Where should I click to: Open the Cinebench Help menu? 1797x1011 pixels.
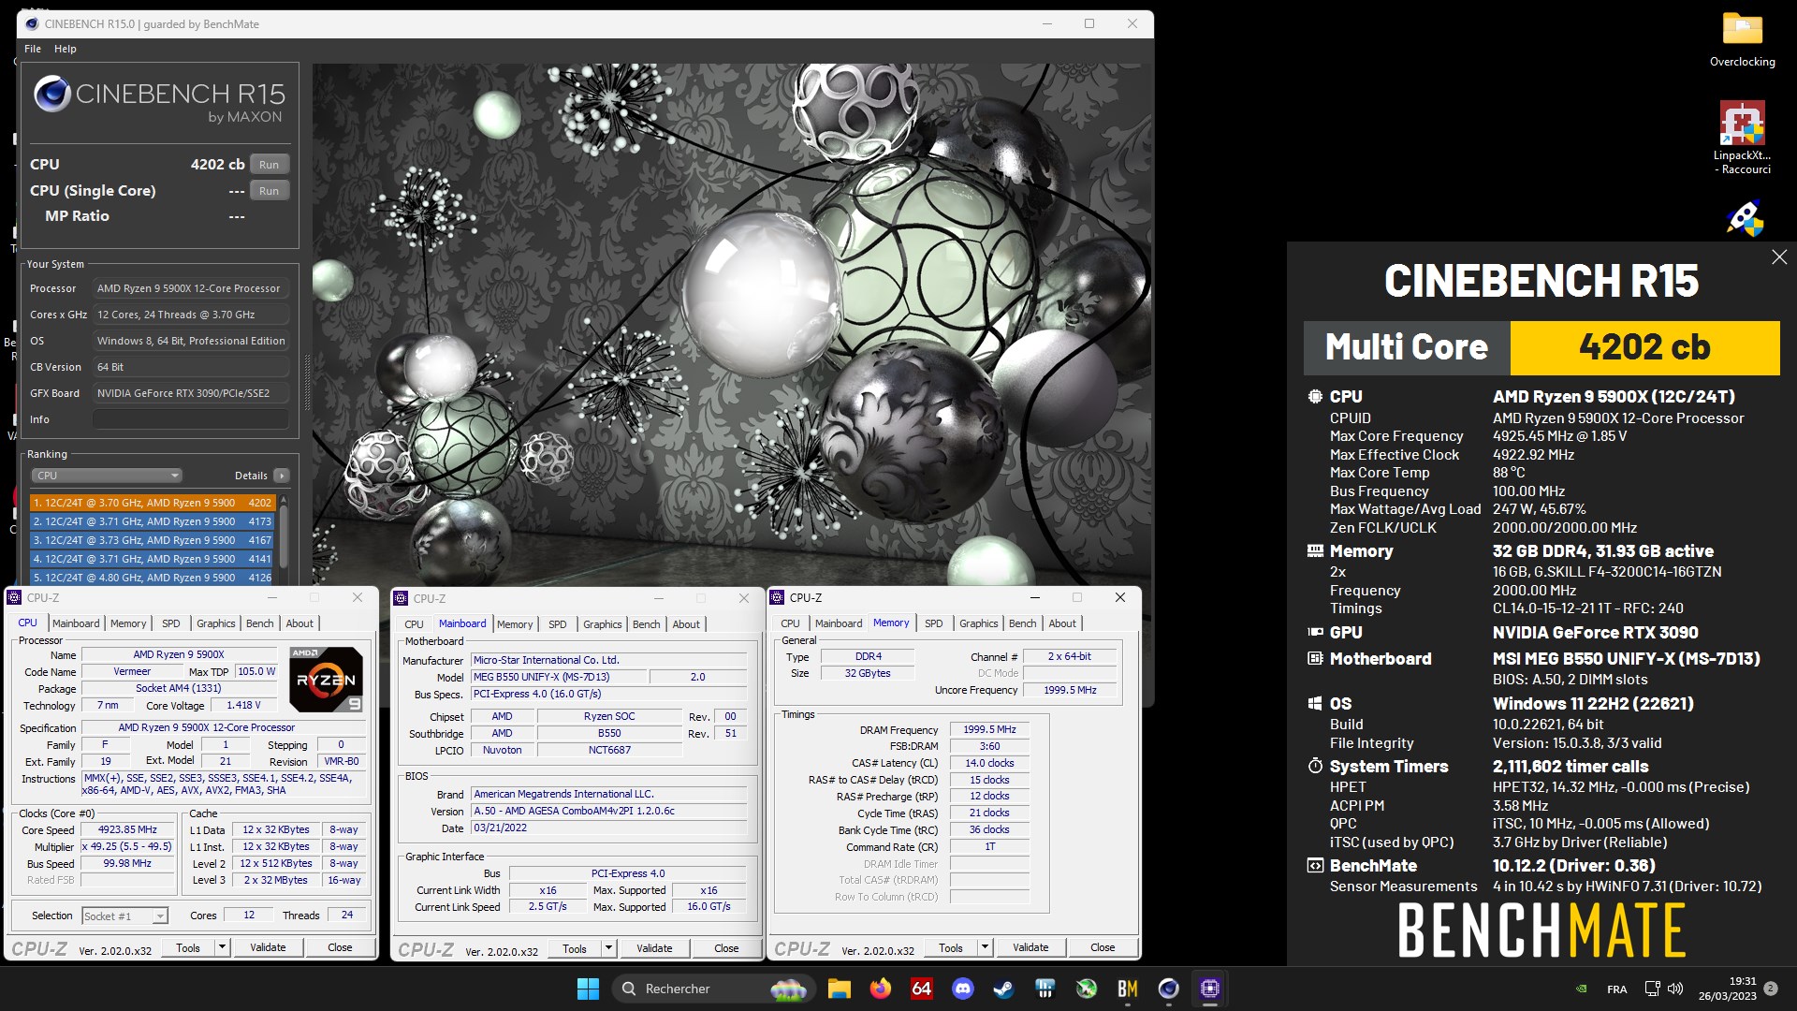tap(66, 49)
